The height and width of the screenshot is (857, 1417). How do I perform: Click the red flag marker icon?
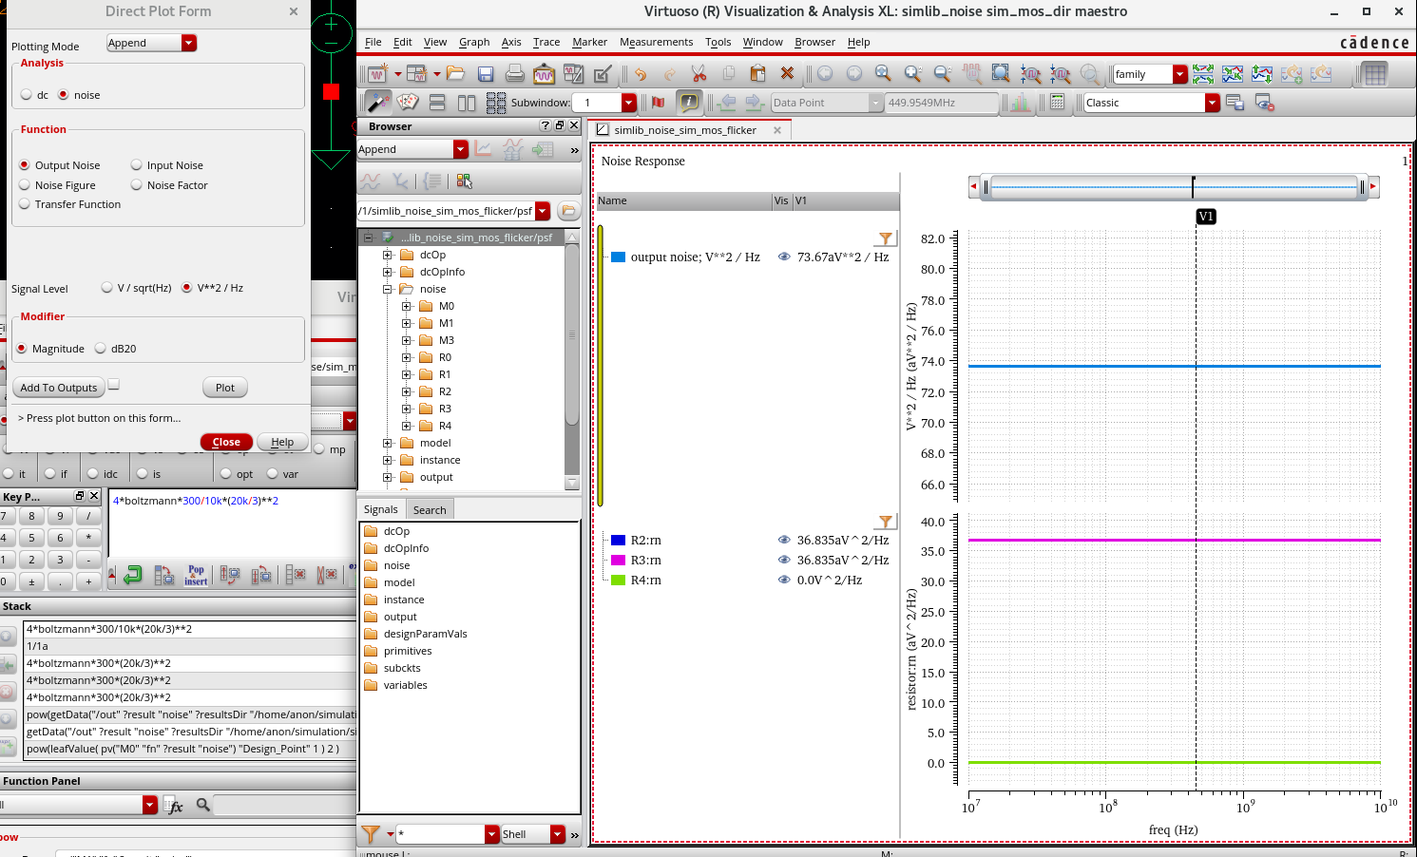coord(659,103)
